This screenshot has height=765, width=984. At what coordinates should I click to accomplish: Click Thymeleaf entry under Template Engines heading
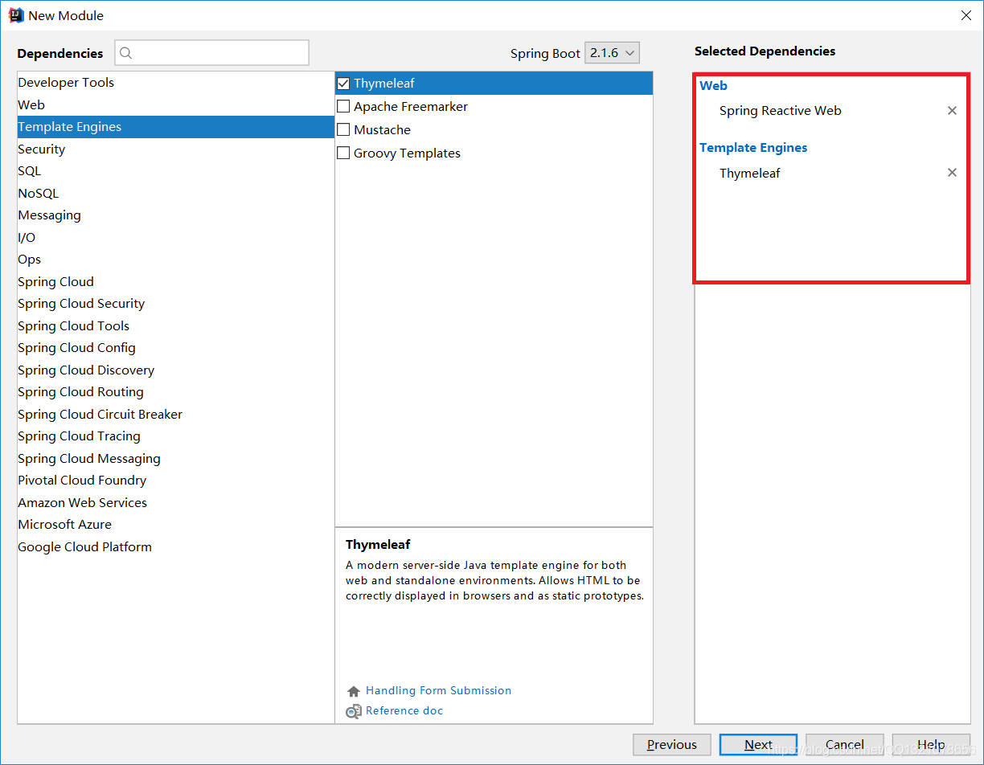point(750,173)
